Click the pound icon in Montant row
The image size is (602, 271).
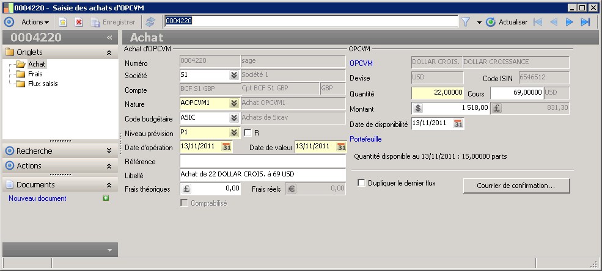[x=496, y=109]
